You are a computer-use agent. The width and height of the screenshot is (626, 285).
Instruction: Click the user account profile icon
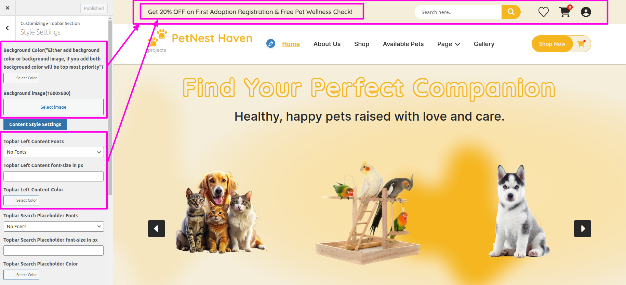click(586, 12)
